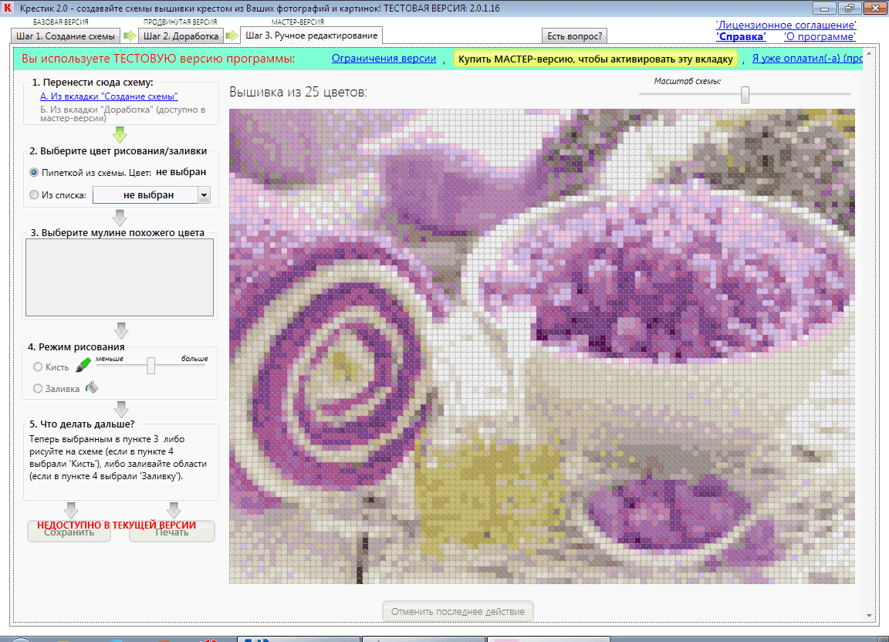The height and width of the screenshot is (642, 889).
Task: Switch to Шаг 1. Создание схемы tab
Action: pos(65,35)
